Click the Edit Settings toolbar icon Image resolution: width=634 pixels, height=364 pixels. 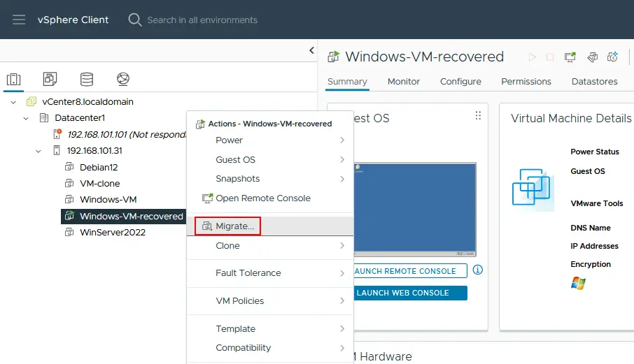coord(592,57)
